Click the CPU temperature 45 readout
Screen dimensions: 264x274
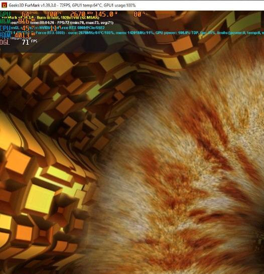click(x=26, y=28)
